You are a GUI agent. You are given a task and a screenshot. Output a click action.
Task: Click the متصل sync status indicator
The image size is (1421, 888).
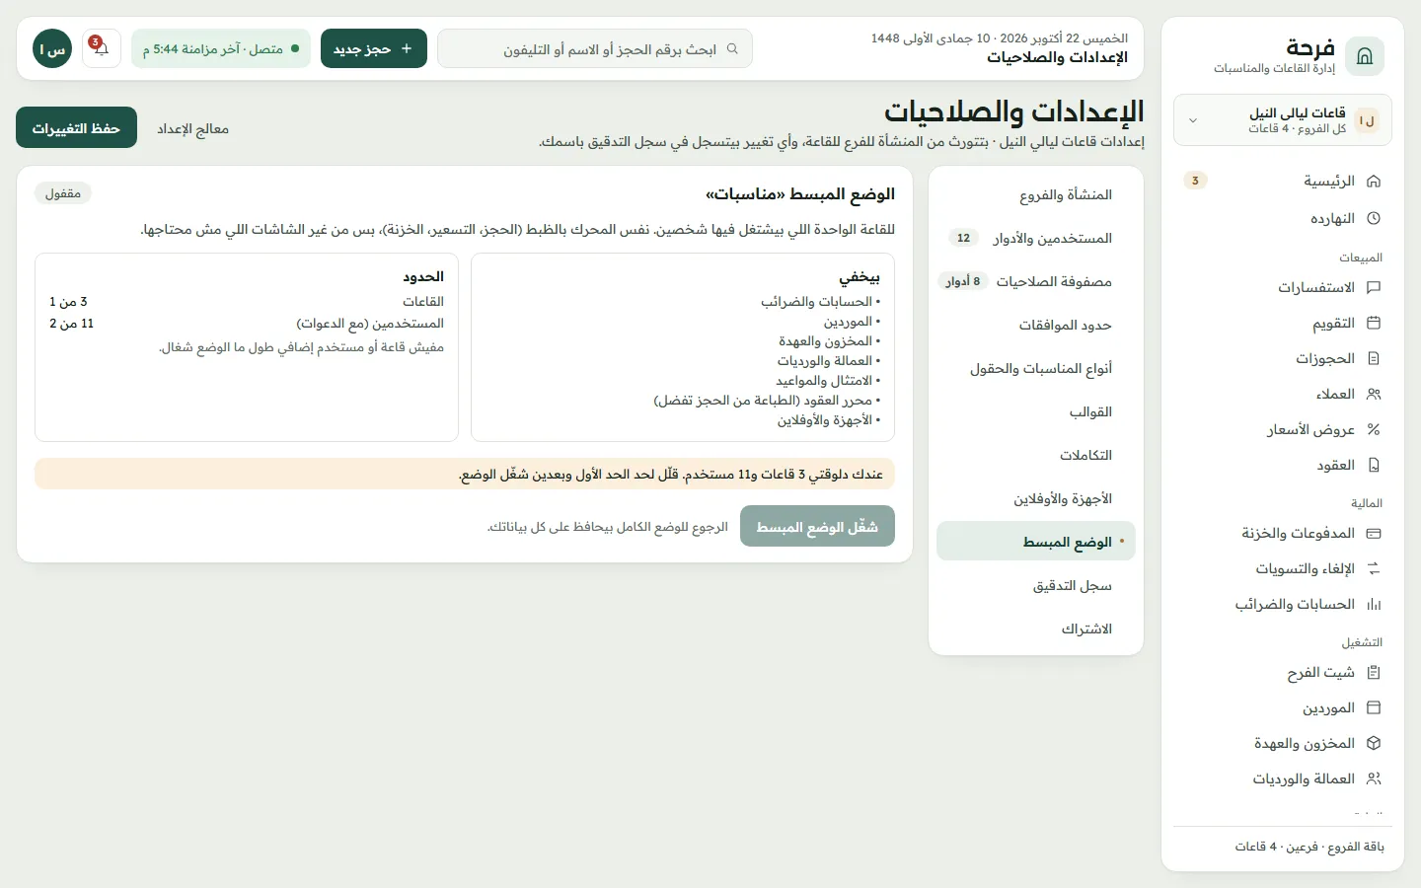221,48
